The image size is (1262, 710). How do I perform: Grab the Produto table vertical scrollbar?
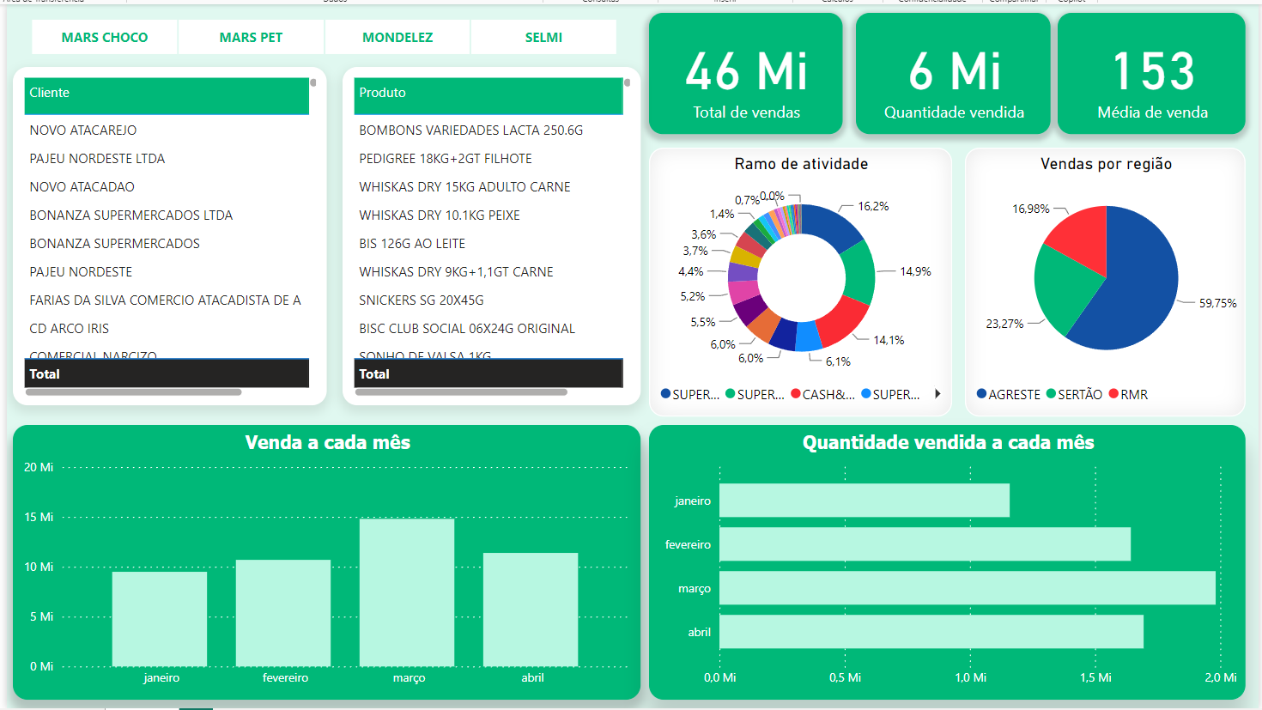[x=628, y=83]
